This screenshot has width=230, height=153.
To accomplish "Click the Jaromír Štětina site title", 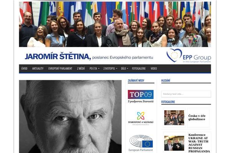I will 58,57.
